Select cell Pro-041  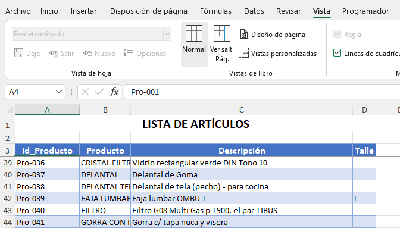47,223
